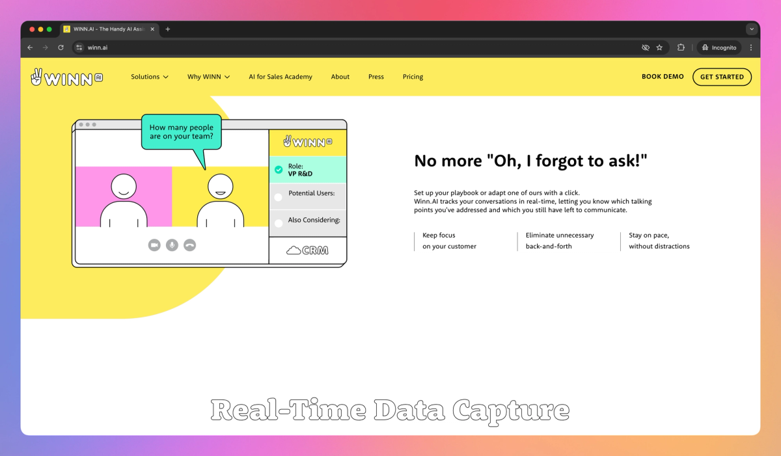Image resolution: width=781 pixels, height=456 pixels.
Task: Open the Press page
Action: pyautogui.click(x=376, y=77)
